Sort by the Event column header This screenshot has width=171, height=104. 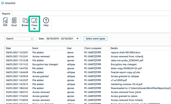[49, 48]
